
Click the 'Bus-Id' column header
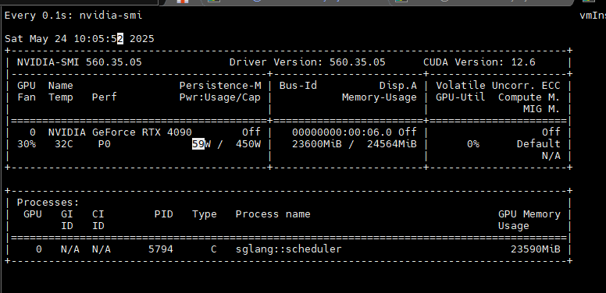click(x=298, y=85)
